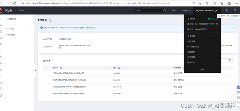Click project list search magnifier icon
The width and height of the screenshot is (240, 111).
click(230, 60)
